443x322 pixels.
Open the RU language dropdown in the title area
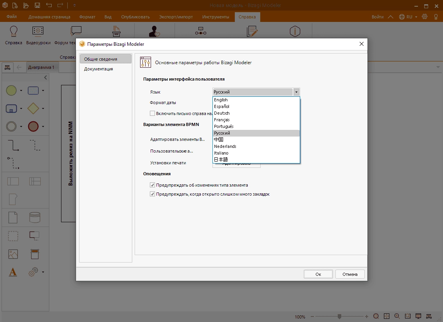tap(408, 17)
